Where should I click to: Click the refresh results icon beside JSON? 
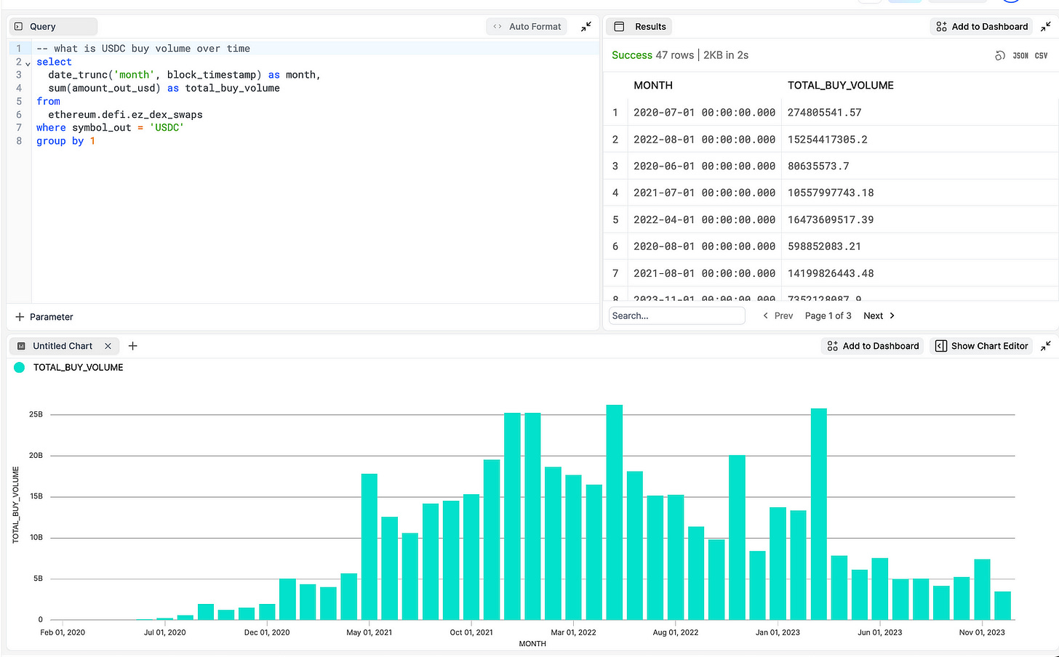pos(1000,56)
